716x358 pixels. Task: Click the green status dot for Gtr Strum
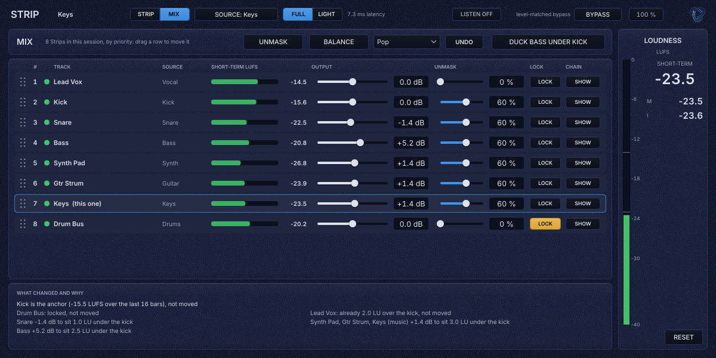[47, 183]
